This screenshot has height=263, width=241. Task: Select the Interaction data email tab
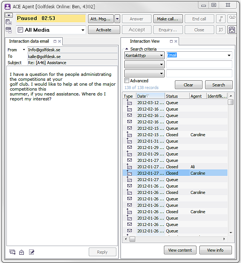coord(29,42)
